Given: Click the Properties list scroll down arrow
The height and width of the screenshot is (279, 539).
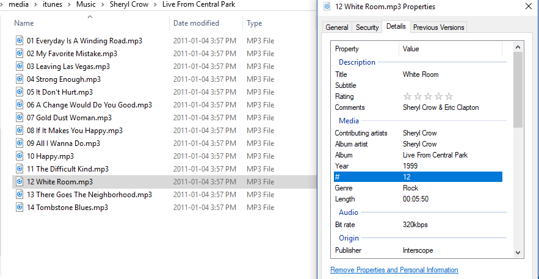Looking at the screenshot, I should (x=518, y=252).
